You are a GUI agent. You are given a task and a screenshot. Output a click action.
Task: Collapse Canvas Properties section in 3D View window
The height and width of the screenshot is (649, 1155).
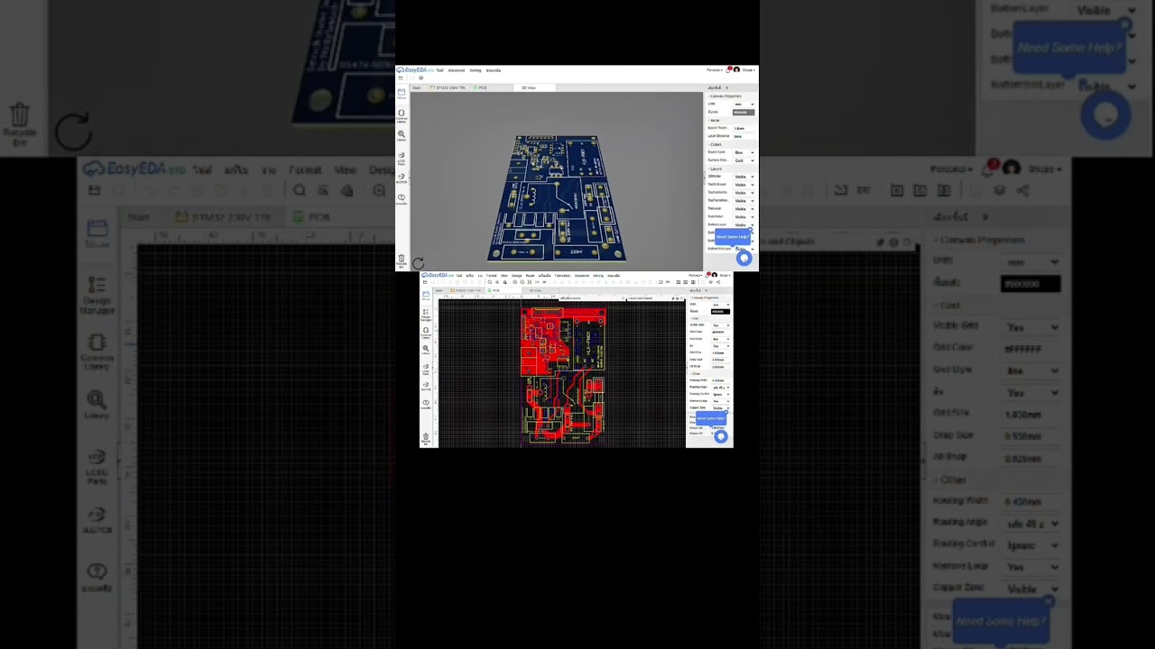coord(725,96)
